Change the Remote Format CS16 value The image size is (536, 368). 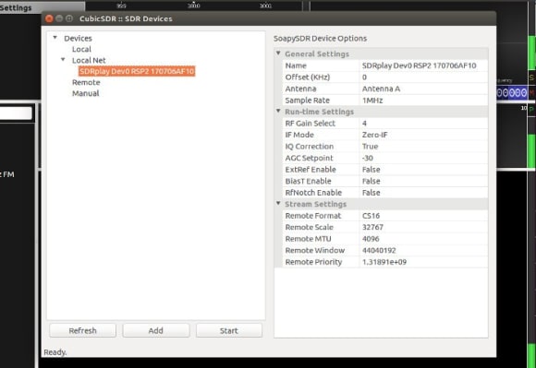point(423,216)
